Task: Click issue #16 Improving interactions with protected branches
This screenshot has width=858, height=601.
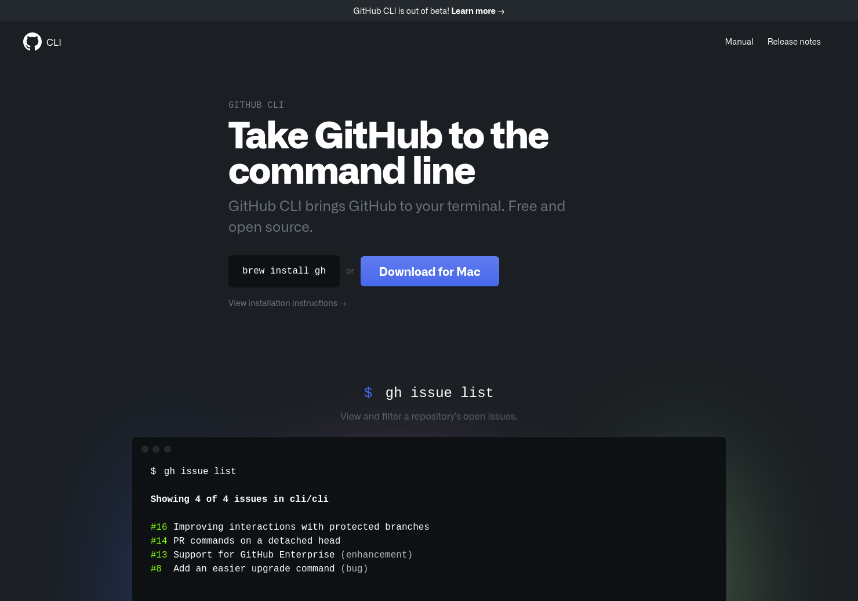Action: pyautogui.click(x=290, y=527)
